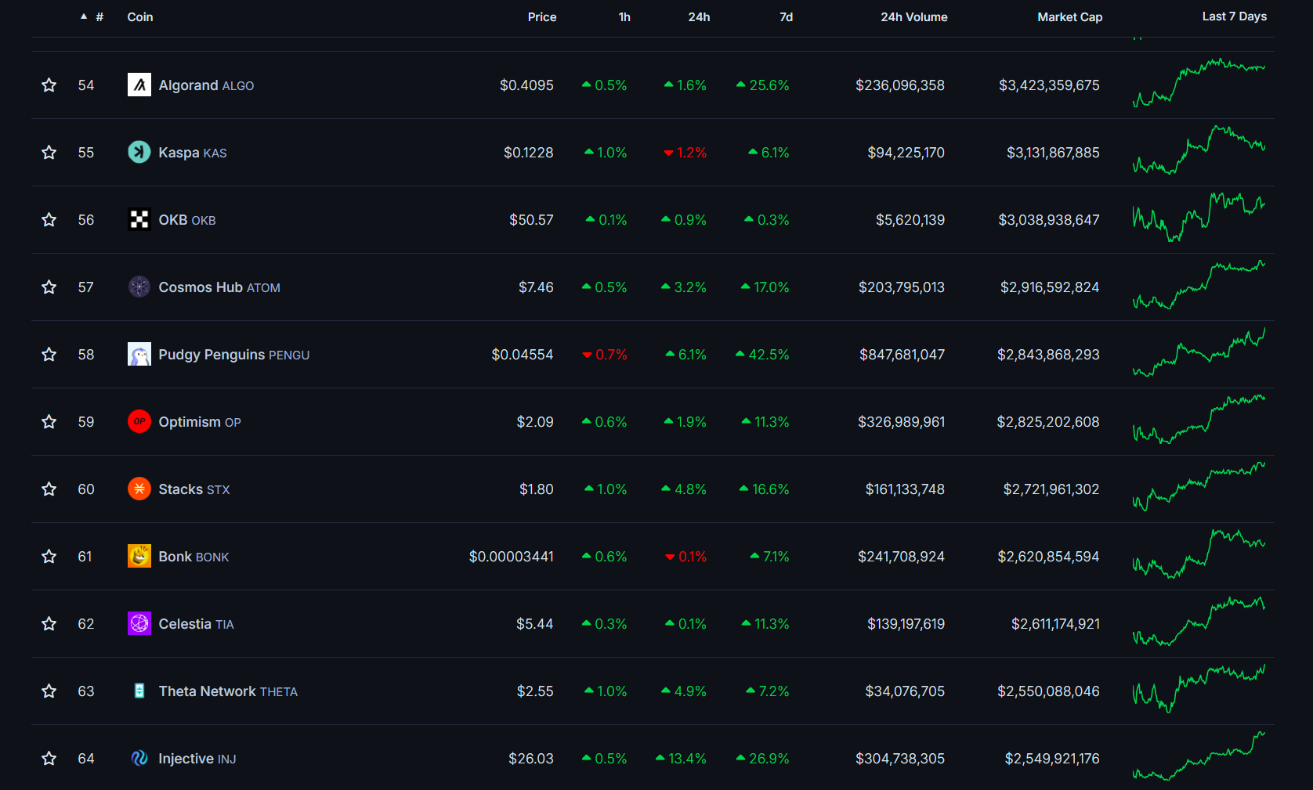Click the Injective coin logo

point(139,758)
